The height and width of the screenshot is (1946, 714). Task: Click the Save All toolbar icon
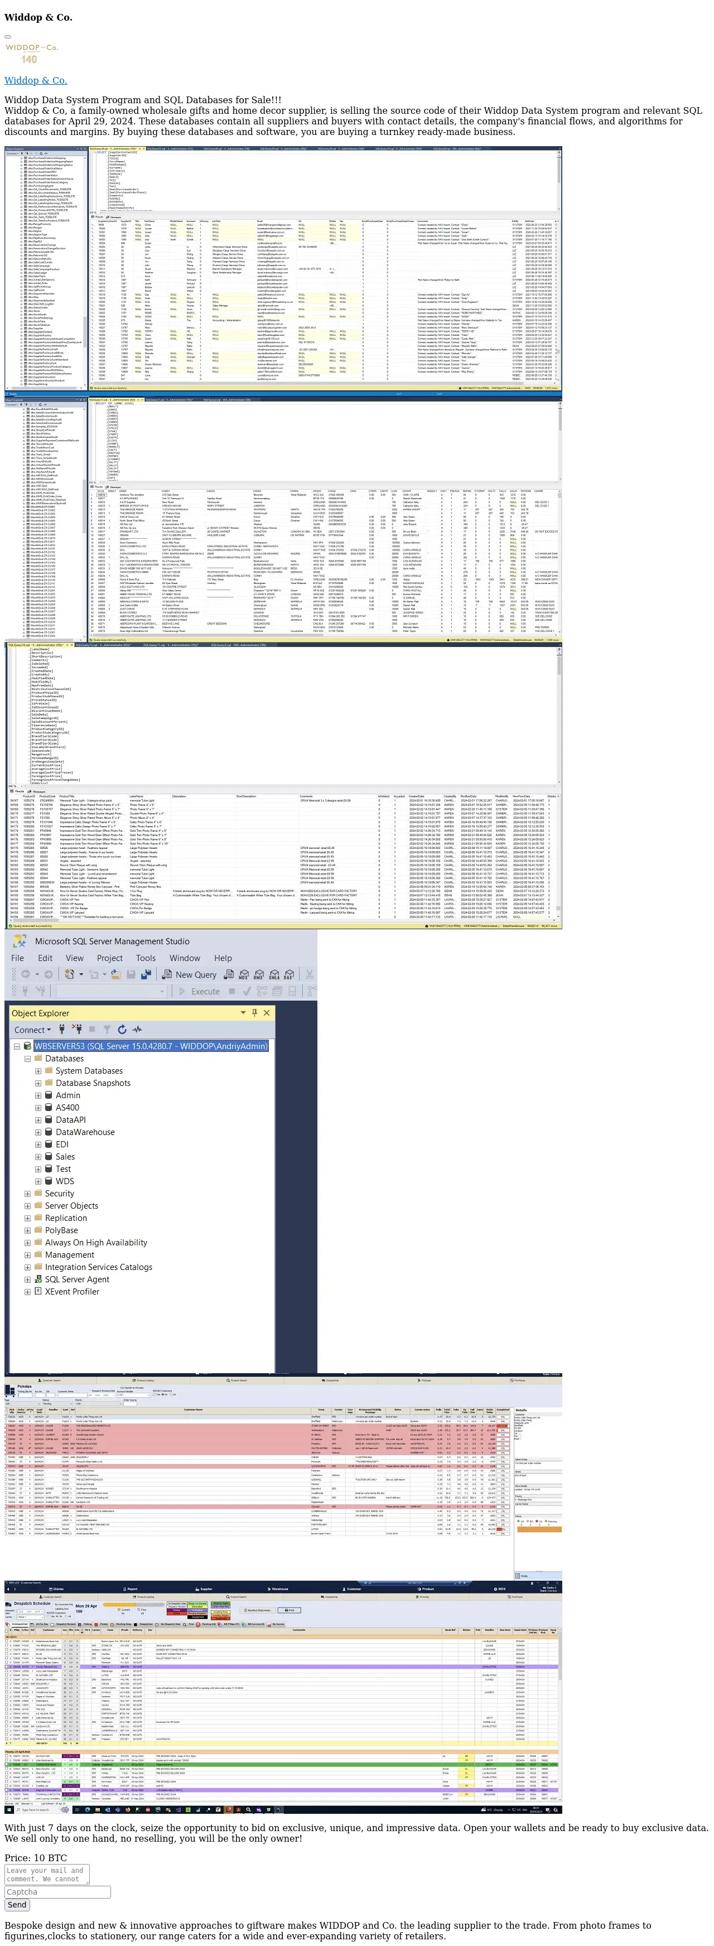click(x=145, y=974)
